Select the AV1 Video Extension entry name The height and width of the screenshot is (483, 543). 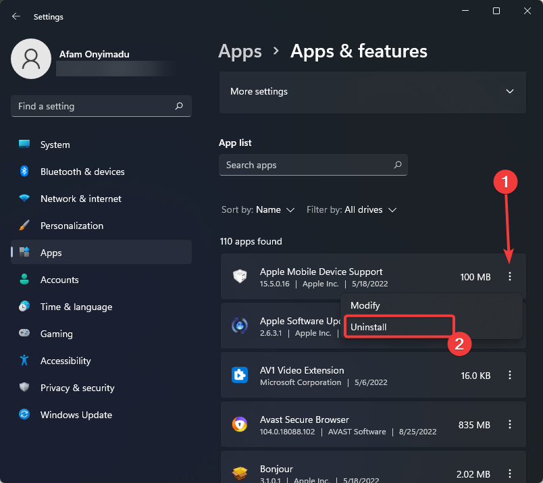pyautogui.click(x=302, y=370)
